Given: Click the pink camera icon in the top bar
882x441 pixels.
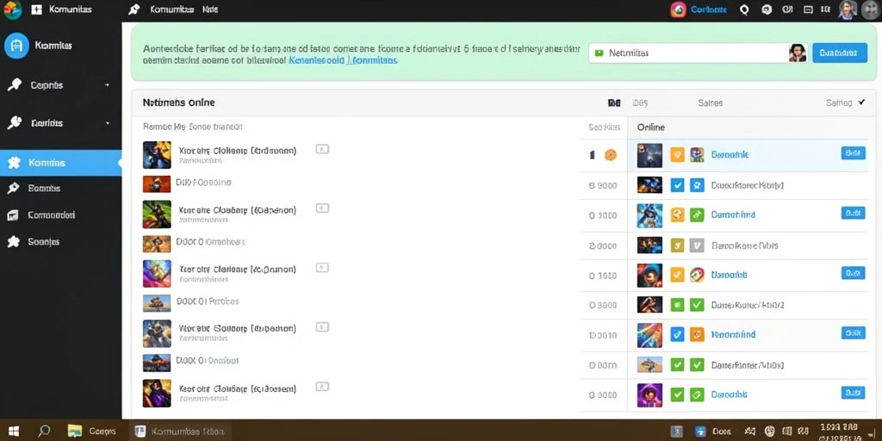Looking at the screenshot, I should pyautogui.click(x=679, y=9).
